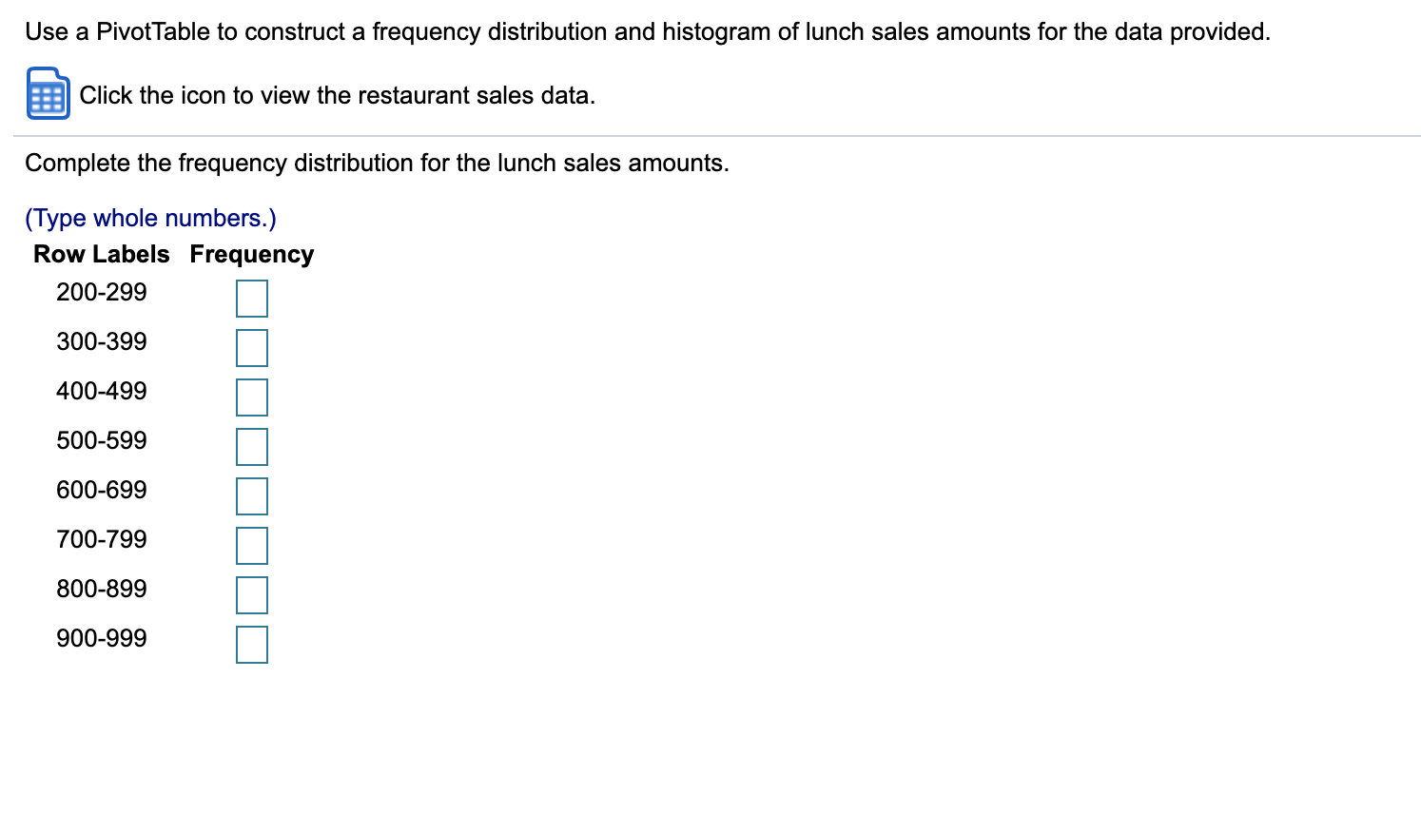
Task: Click the frequency input box for 300-399
Action: coord(251,347)
